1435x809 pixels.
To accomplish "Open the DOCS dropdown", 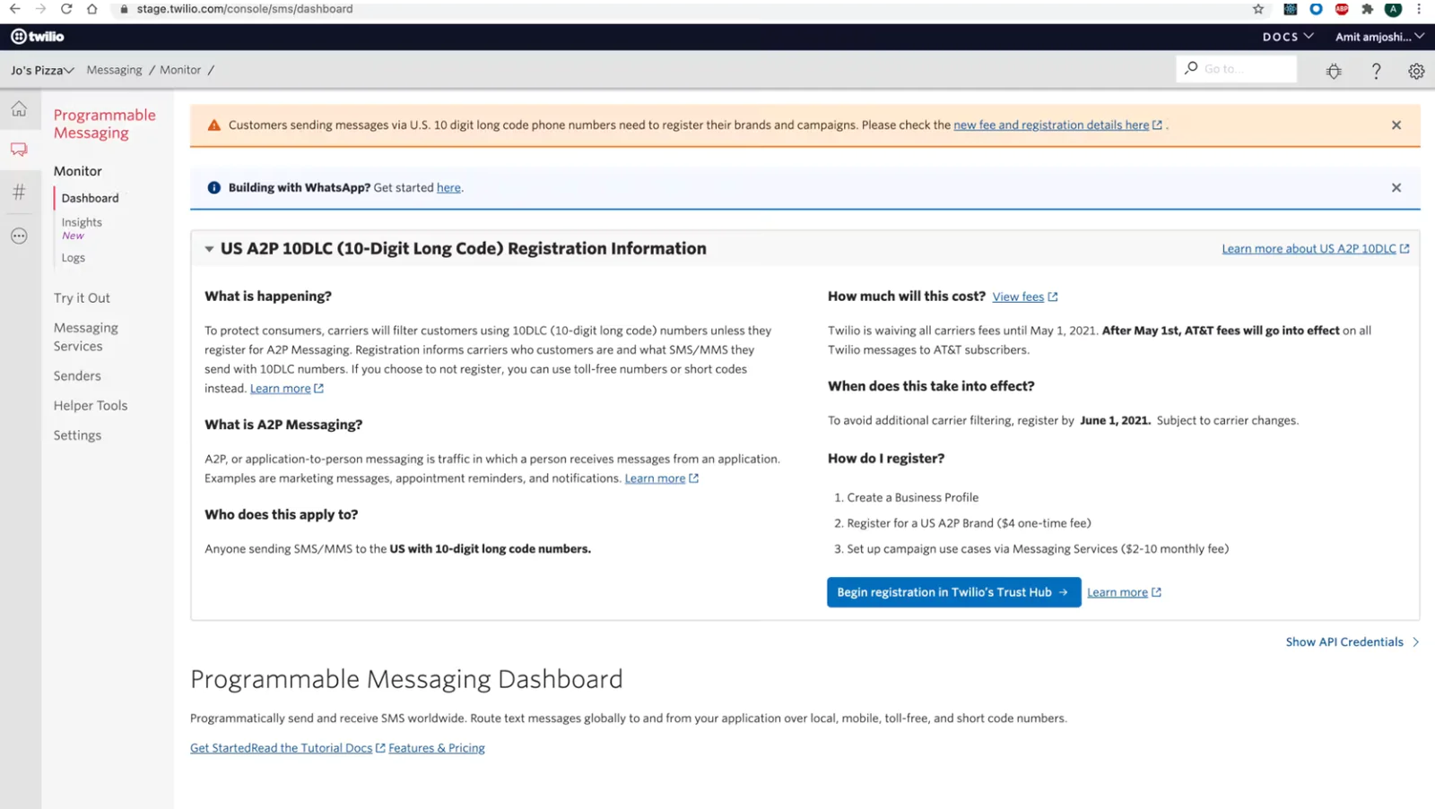I will pos(1288,37).
